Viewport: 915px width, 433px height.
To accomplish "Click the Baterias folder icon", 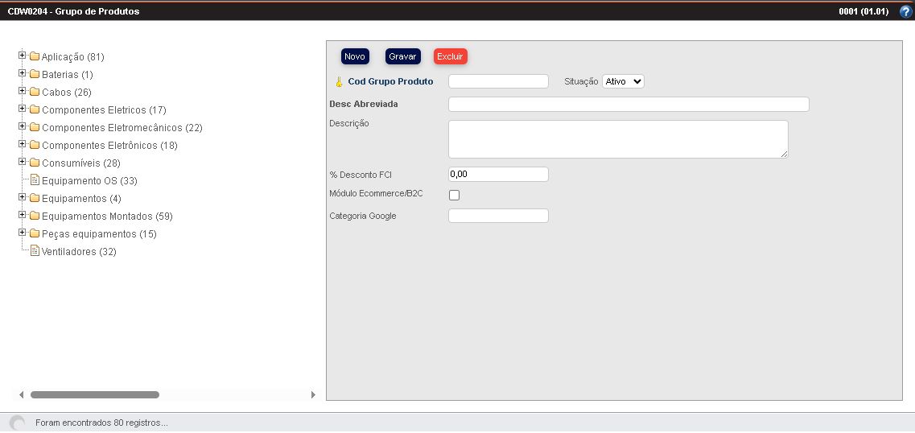I will (35, 74).
